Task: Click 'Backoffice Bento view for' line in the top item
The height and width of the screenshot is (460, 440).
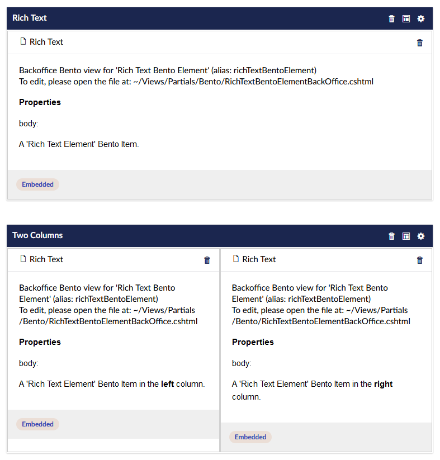Action: click(168, 70)
